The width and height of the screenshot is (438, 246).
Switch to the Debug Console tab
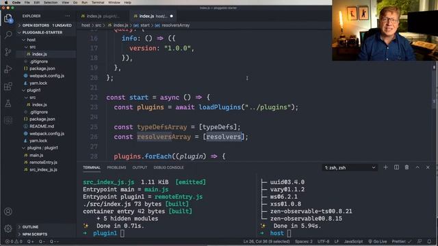pyautogui.click(x=168, y=167)
